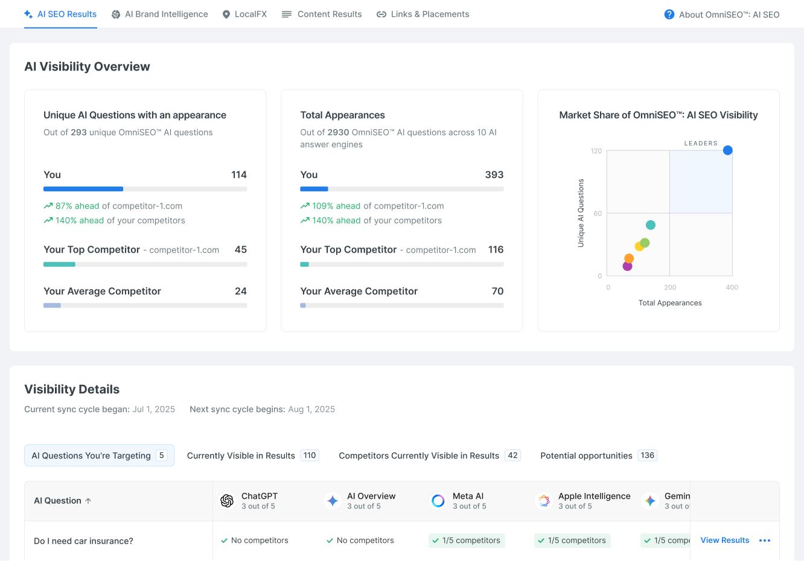This screenshot has width=804, height=561.
Task: Go to the Content Results tab
Action: point(322,14)
